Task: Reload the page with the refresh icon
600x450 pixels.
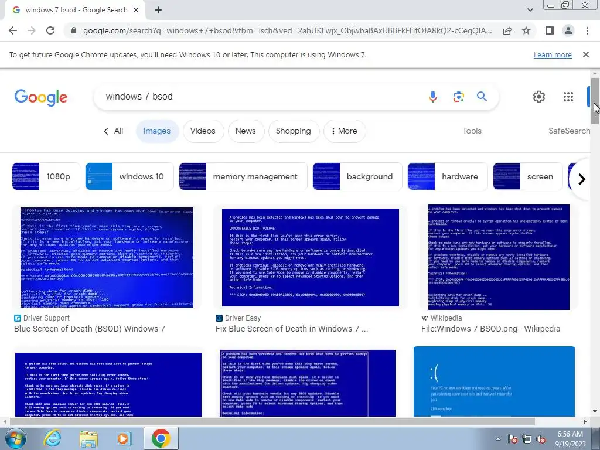Action: pyautogui.click(x=50, y=30)
